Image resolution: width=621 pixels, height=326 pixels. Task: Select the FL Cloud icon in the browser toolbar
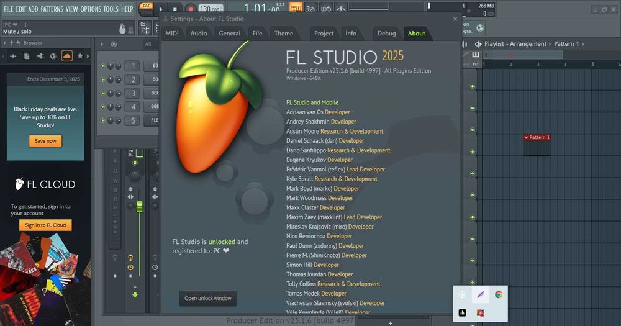67,57
